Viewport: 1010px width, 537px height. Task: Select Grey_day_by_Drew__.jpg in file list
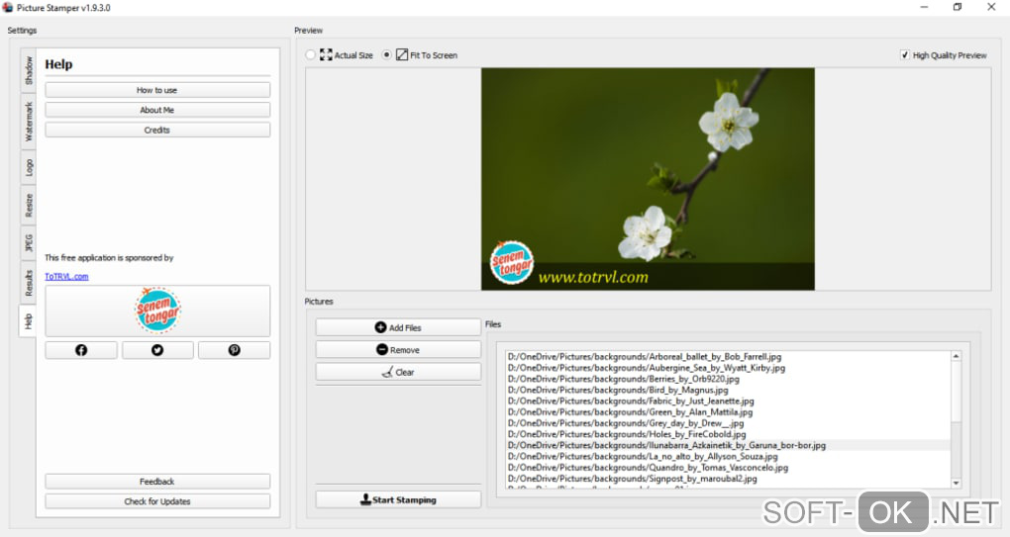(728, 423)
